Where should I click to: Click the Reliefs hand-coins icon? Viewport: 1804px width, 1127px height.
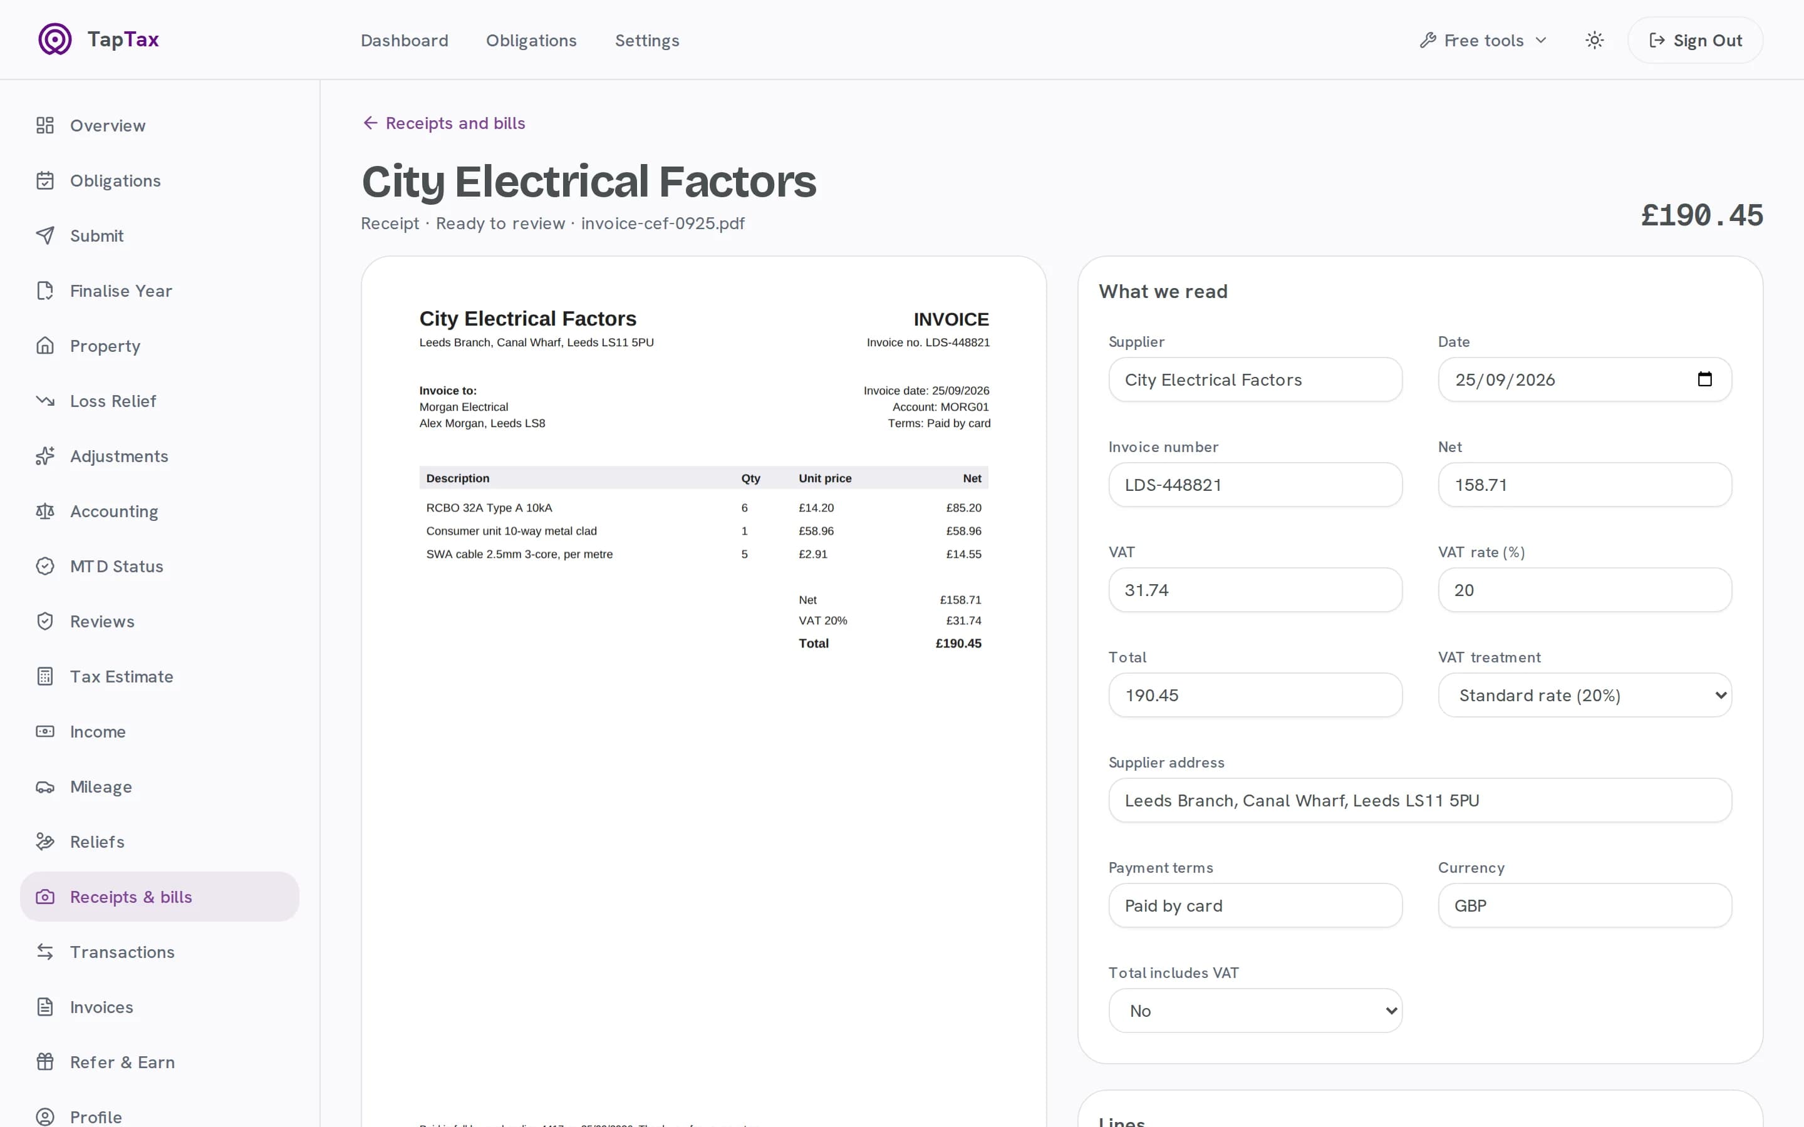[46, 842]
